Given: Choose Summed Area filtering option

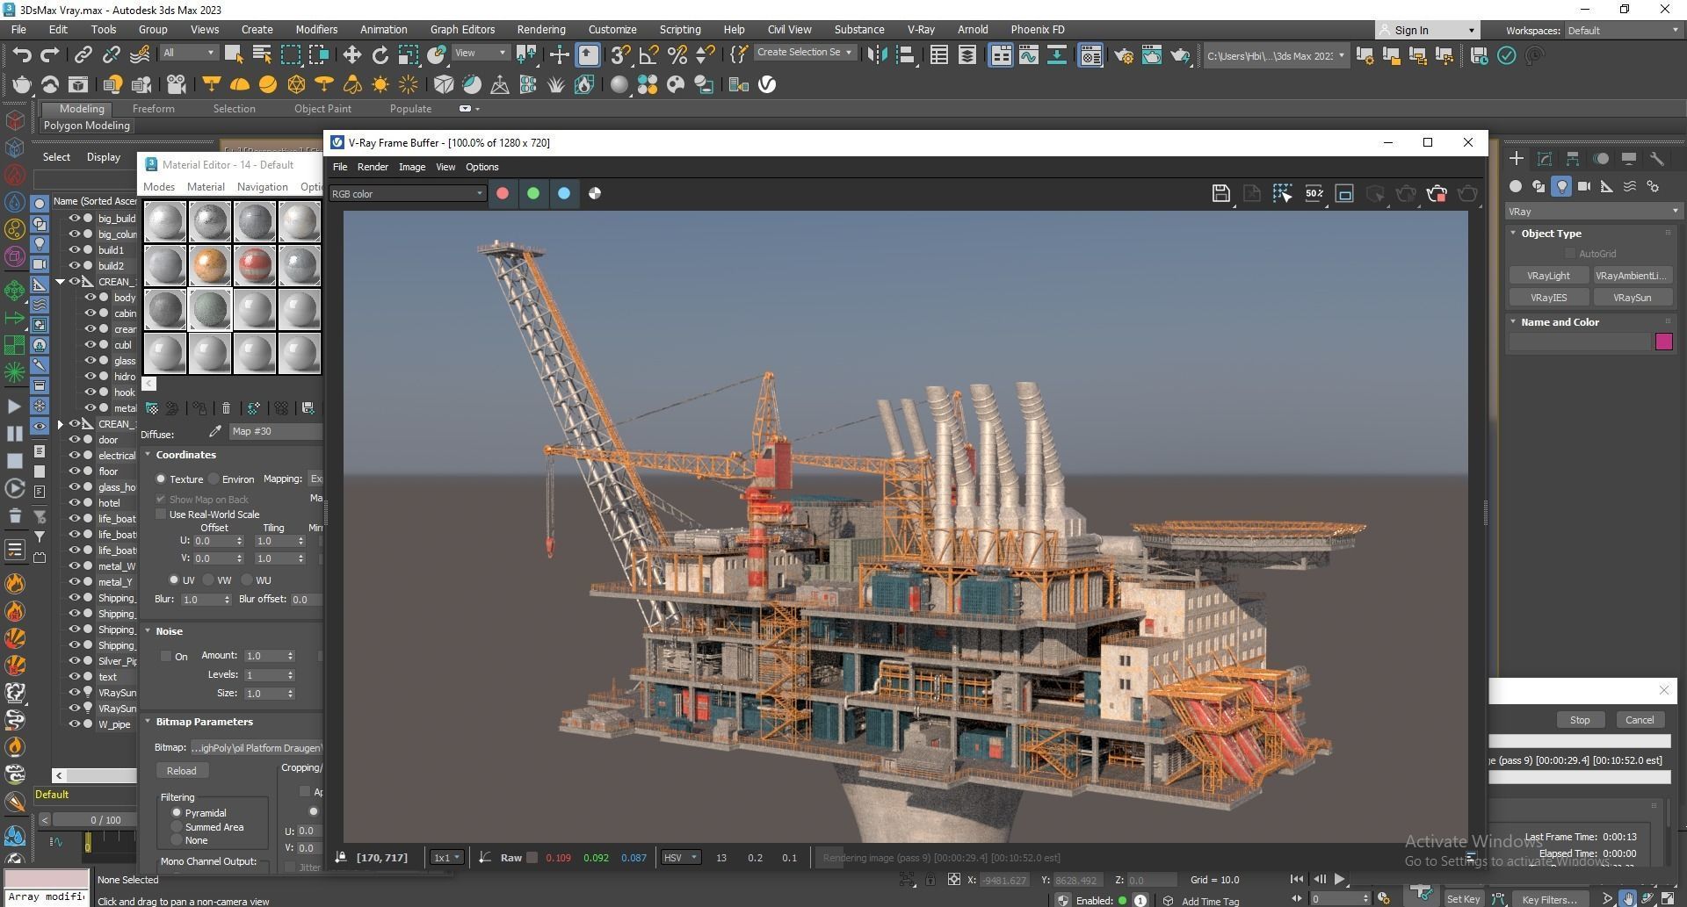Looking at the screenshot, I should click(x=177, y=827).
